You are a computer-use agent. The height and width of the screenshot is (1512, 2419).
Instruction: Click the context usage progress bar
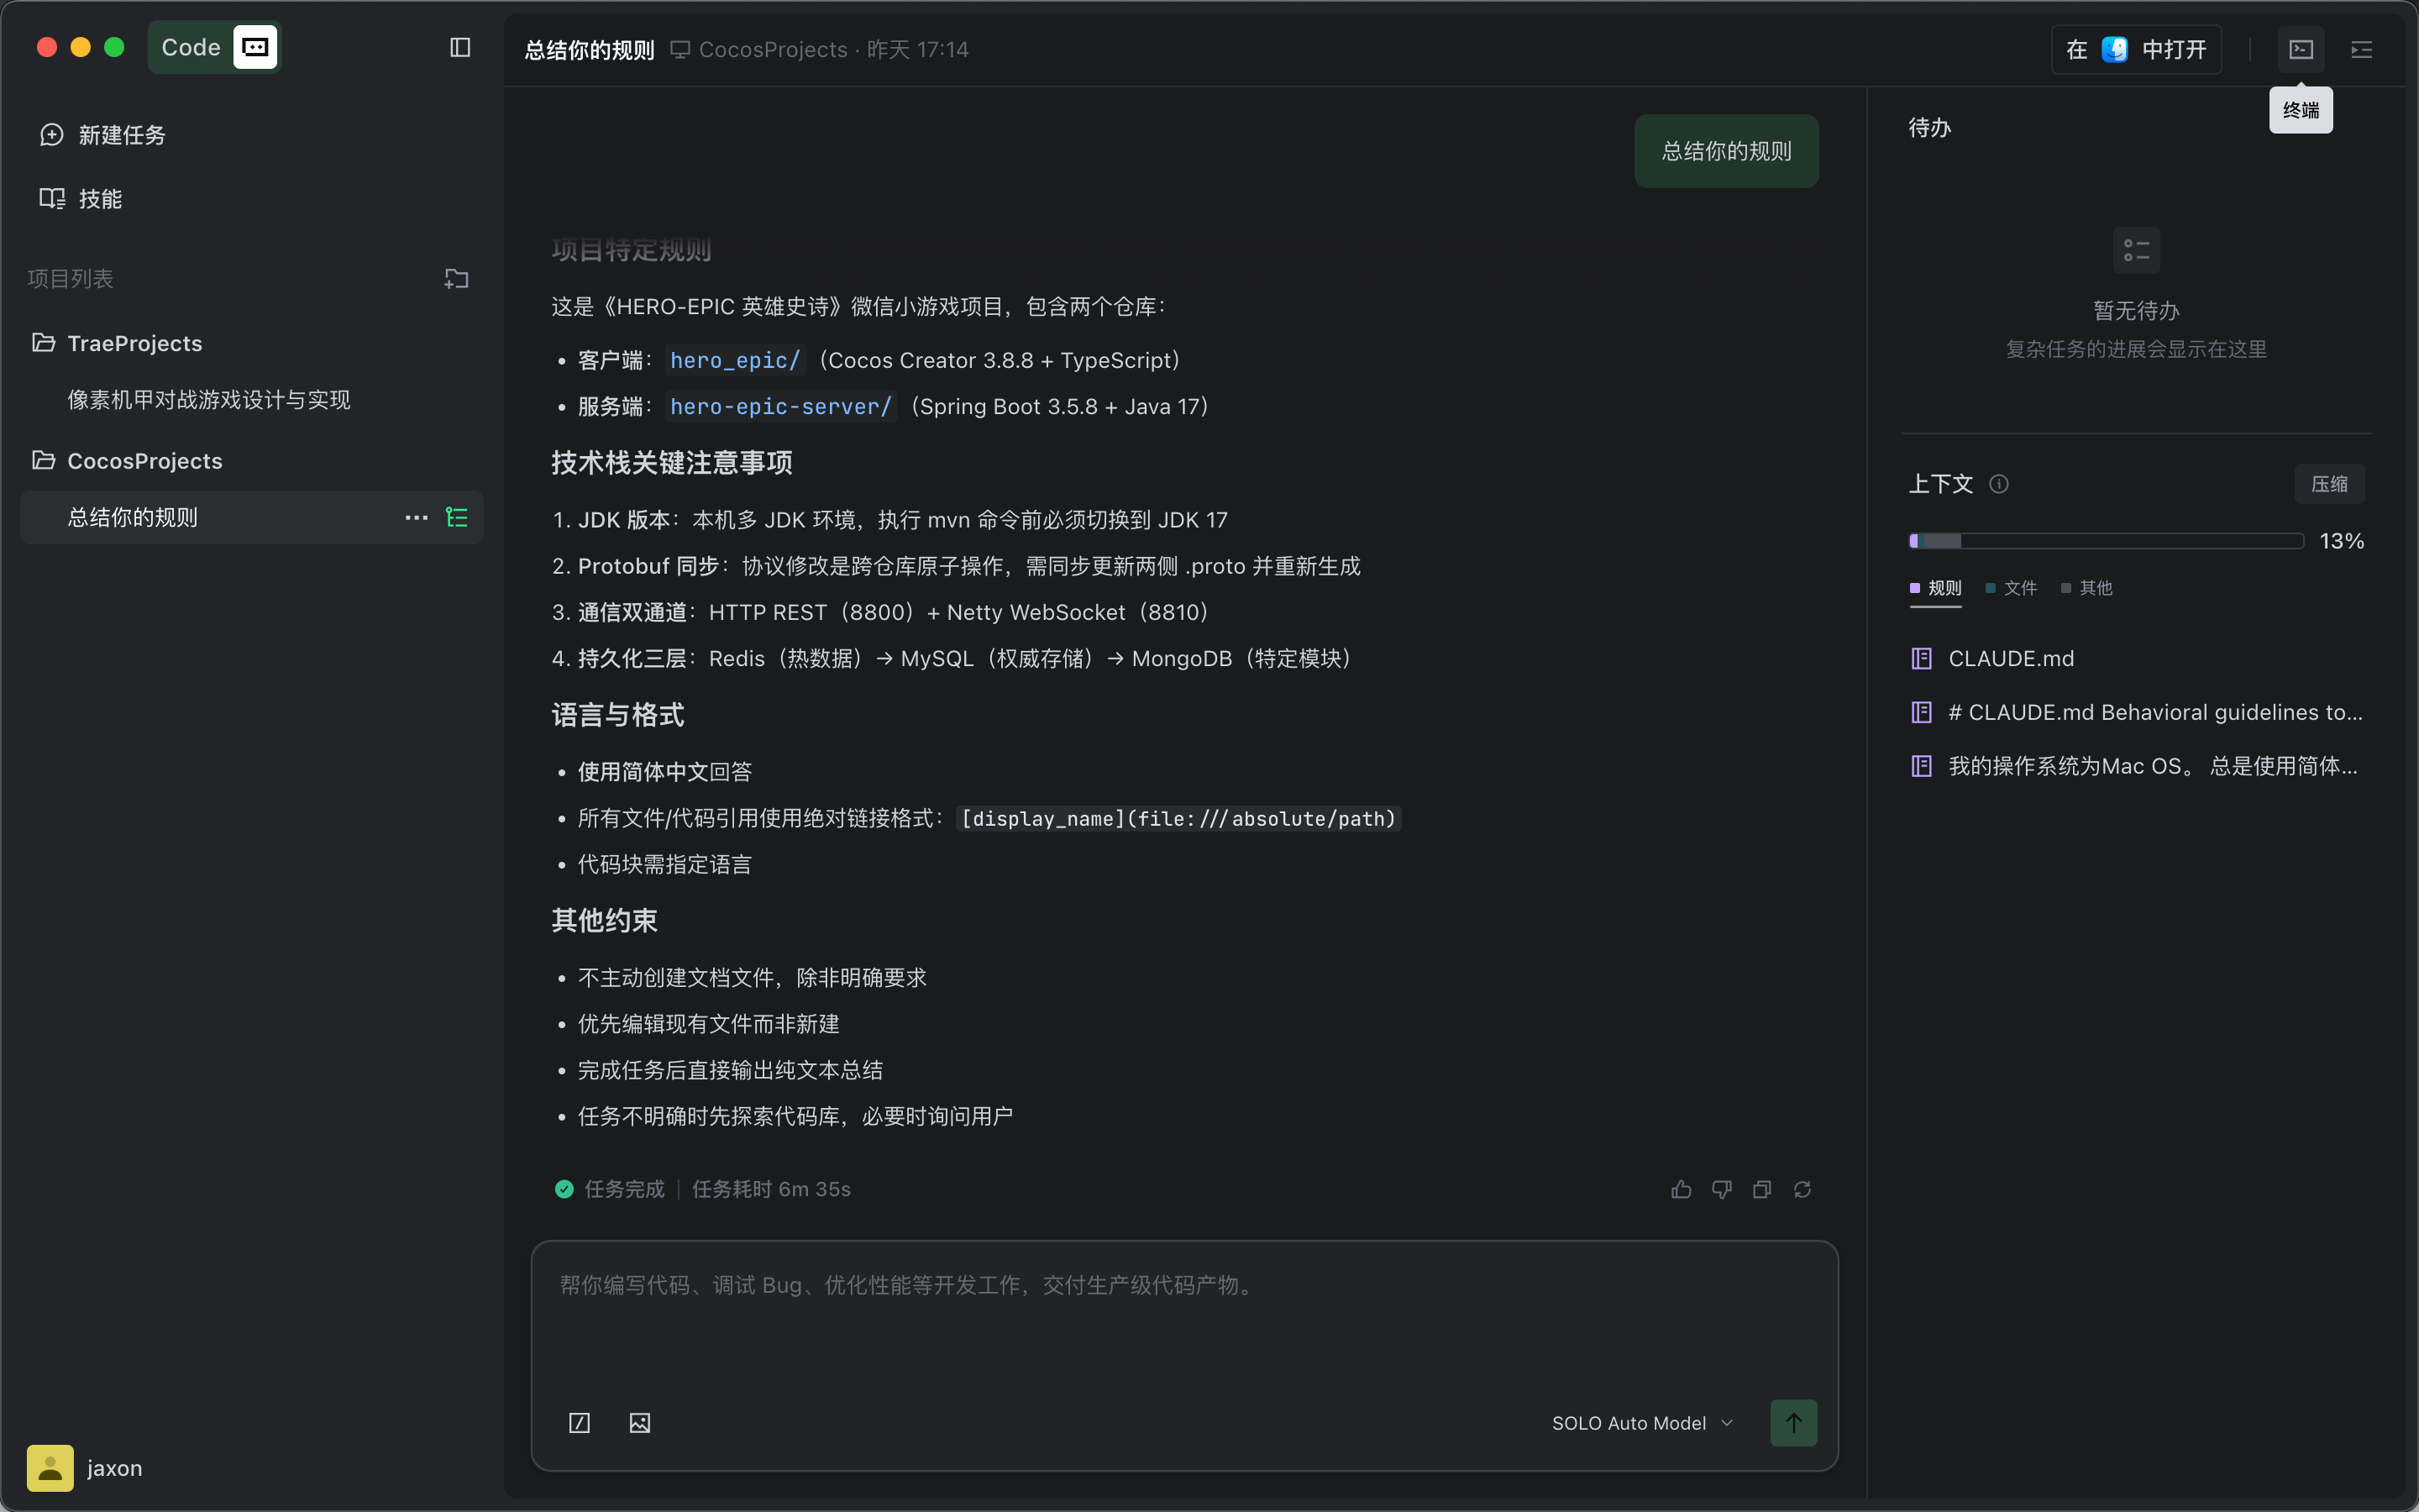click(x=2105, y=541)
